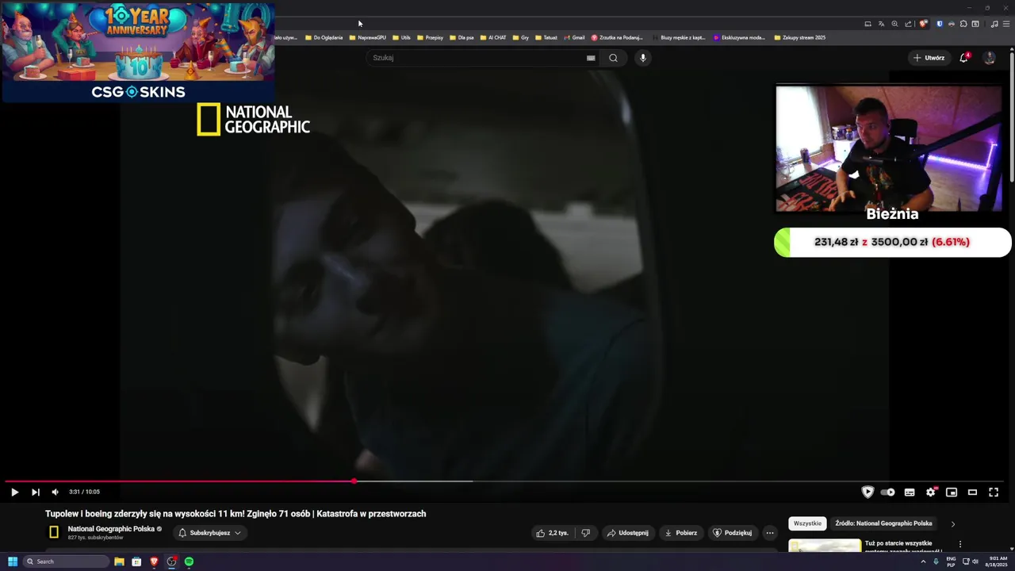Click the Udostępnij share button
The width and height of the screenshot is (1015, 571).
(x=627, y=533)
